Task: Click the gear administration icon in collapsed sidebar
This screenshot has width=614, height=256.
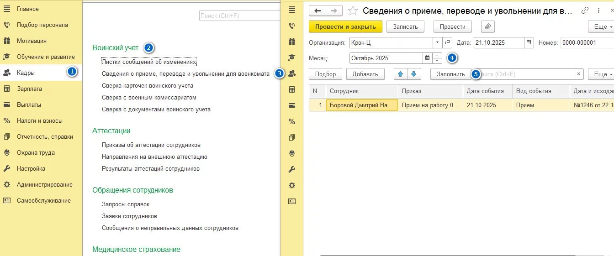Action: coord(292,185)
